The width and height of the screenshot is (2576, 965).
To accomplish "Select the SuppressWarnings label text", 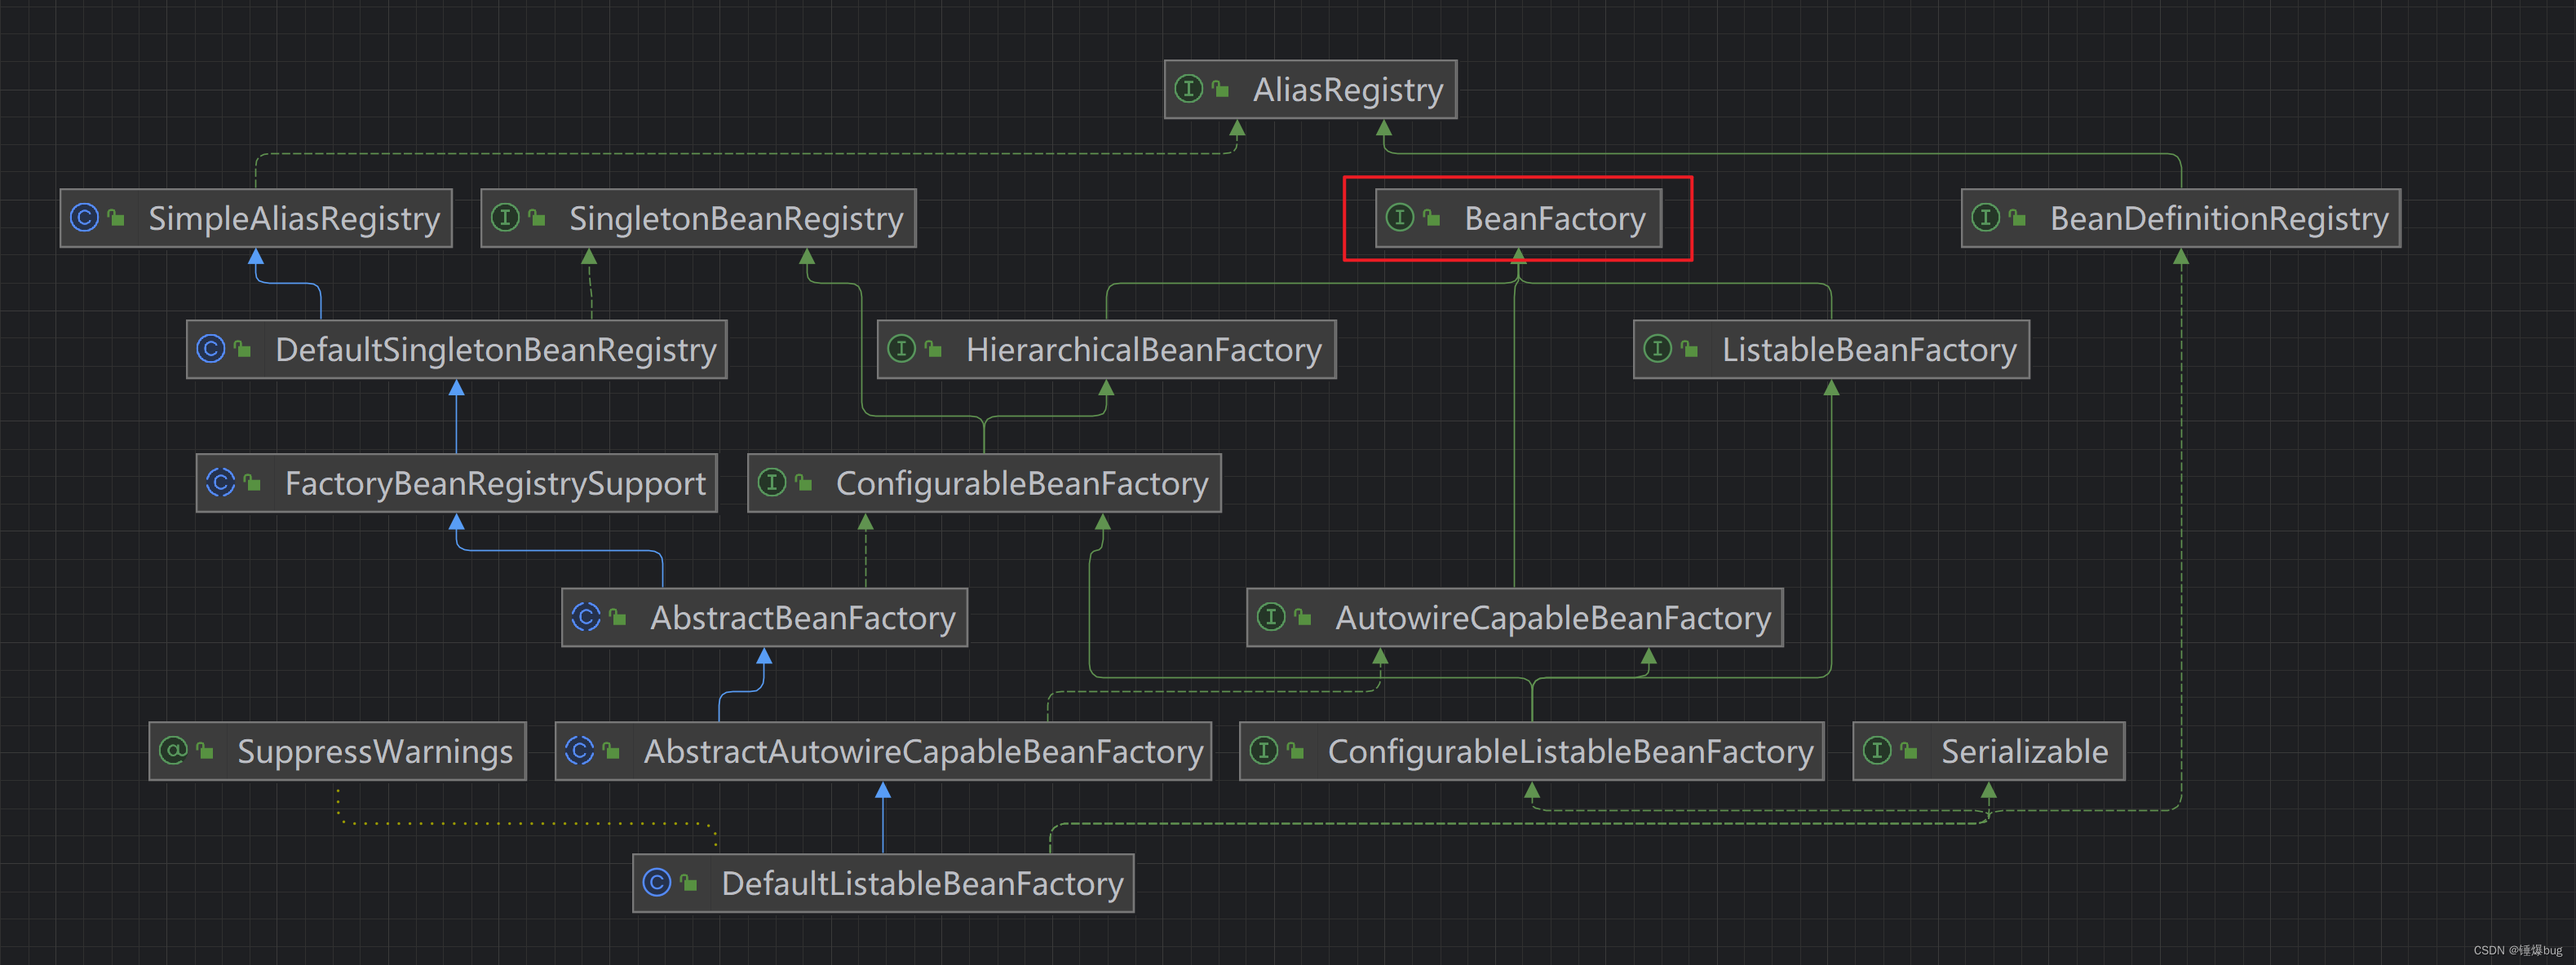I will click(375, 751).
